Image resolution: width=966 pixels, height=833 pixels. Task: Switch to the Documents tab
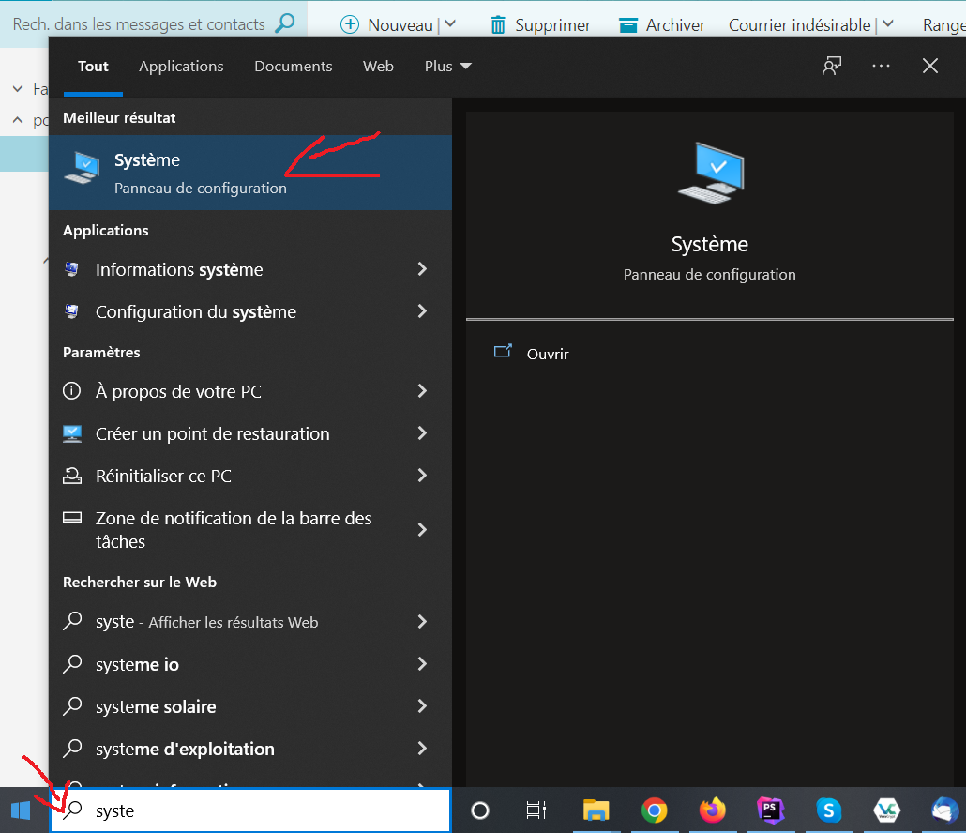293,66
